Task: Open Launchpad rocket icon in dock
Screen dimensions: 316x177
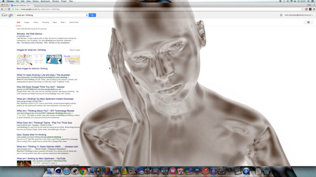Action: coord(75,171)
